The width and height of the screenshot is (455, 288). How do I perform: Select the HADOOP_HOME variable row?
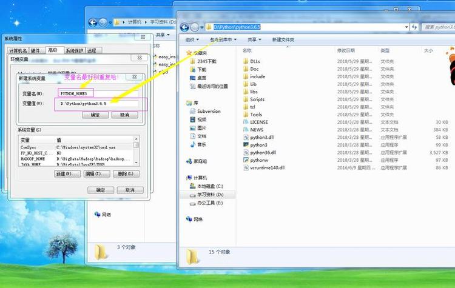[x=76, y=159]
